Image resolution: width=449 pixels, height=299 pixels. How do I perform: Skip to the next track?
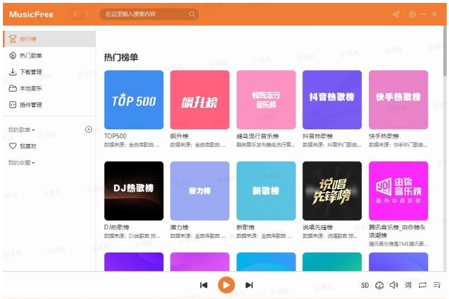(x=249, y=285)
